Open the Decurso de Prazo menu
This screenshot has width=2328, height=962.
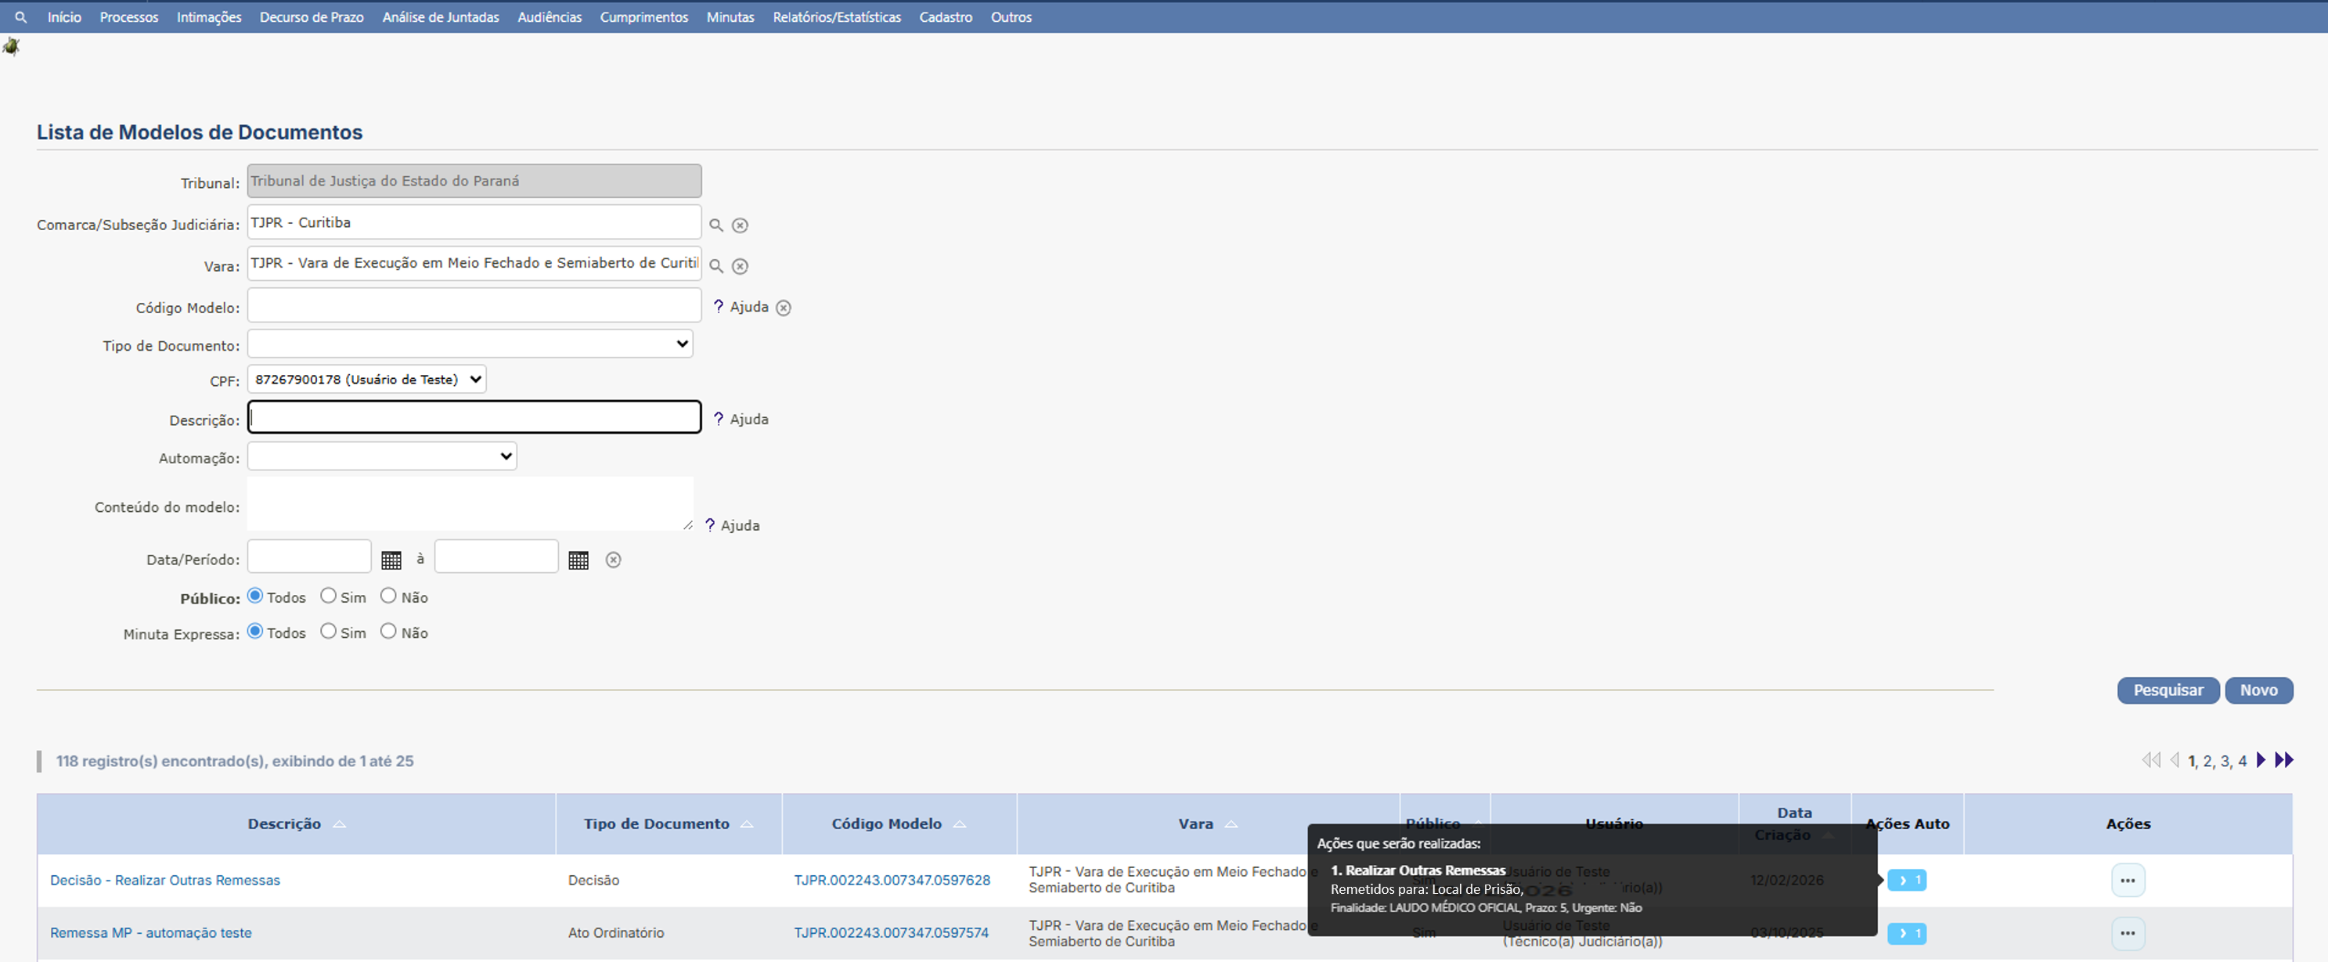click(312, 17)
